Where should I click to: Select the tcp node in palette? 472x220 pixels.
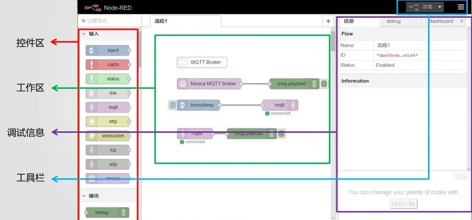108,150
